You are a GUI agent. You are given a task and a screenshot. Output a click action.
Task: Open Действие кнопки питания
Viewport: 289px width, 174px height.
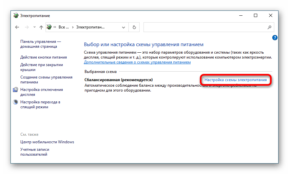click(x=43, y=57)
